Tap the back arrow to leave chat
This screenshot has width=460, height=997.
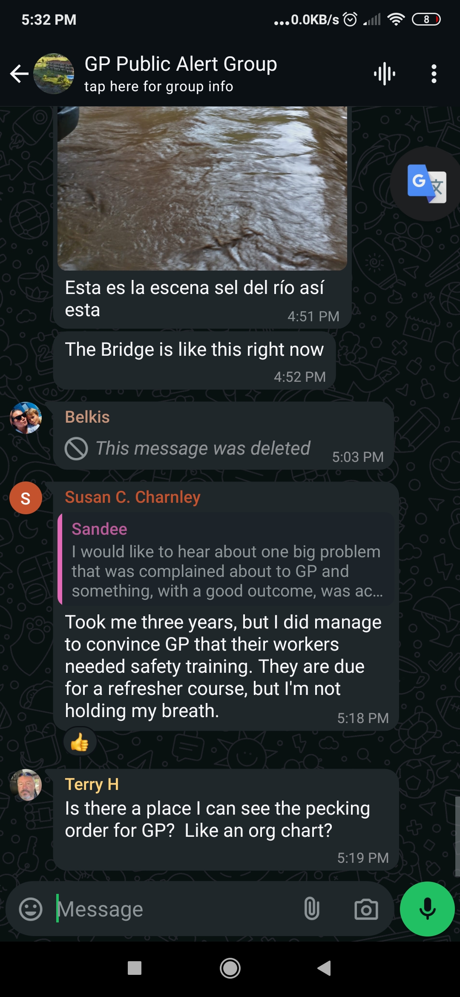19,74
